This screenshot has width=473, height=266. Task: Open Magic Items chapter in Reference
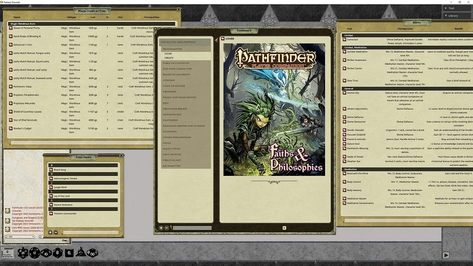pos(171,149)
